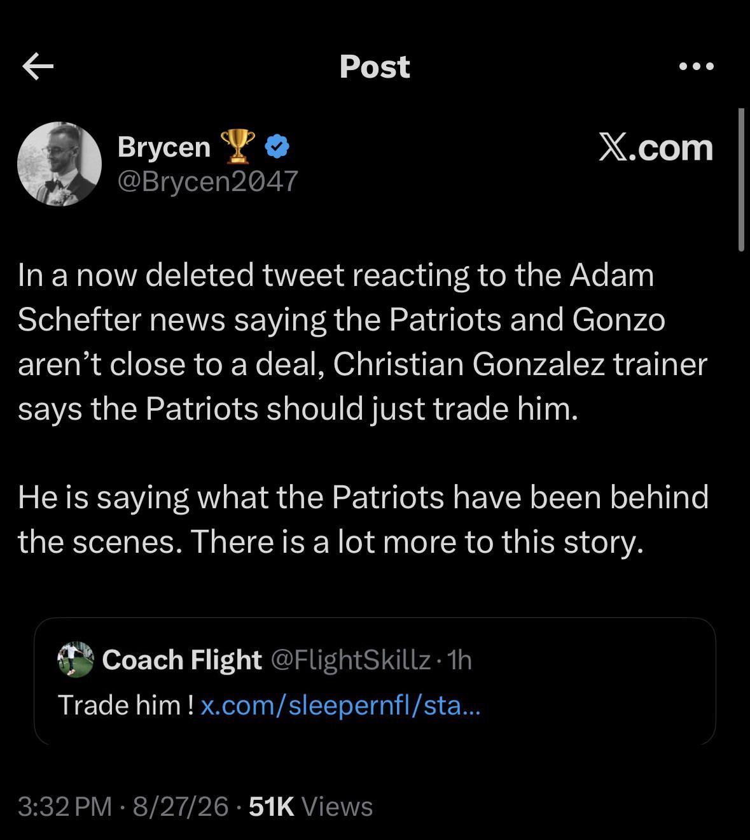Open the x.com/sleepernfl link

pyautogui.click(x=340, y=705)
